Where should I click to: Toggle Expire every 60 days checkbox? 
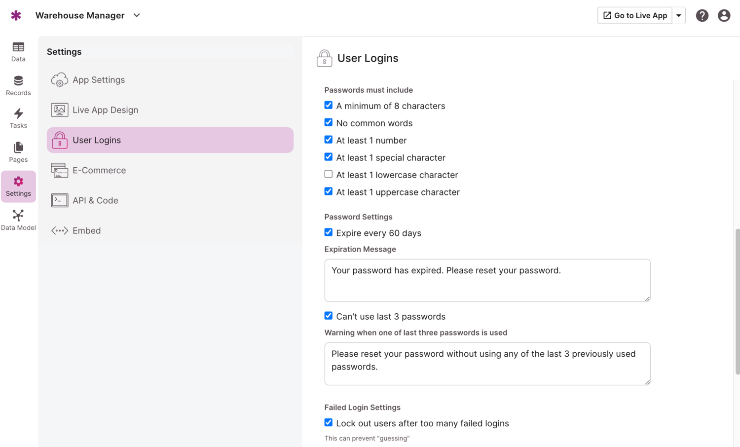point(329,232)
